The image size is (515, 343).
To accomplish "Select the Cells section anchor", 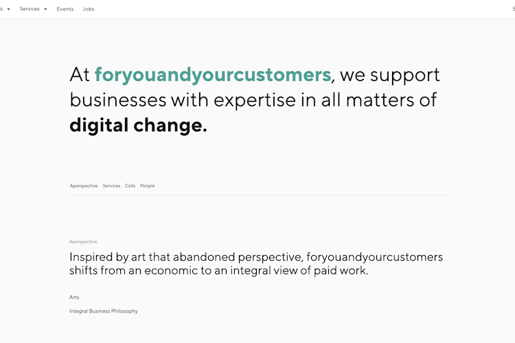I will click(x=130, y=186).
